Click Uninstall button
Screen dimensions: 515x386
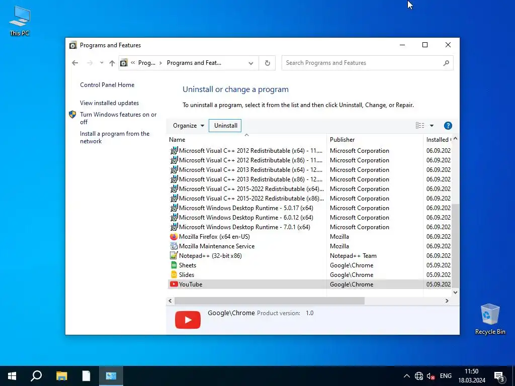tap(226, 126)
